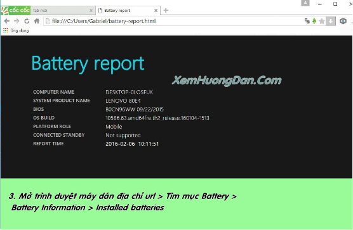Open the Ứng dụng apps shortcut
The image size is (353, 230).
[16, 30]
